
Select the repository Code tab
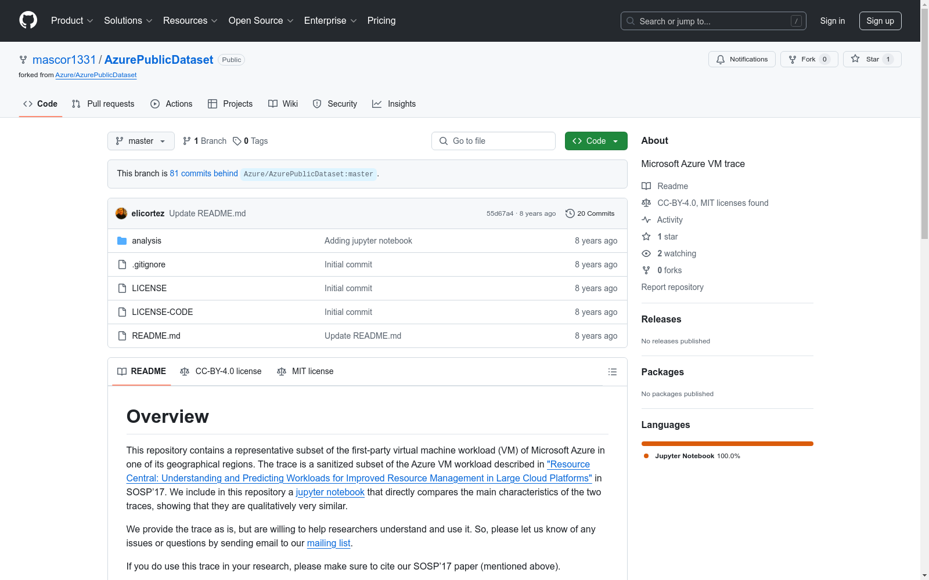coord(41,104)
